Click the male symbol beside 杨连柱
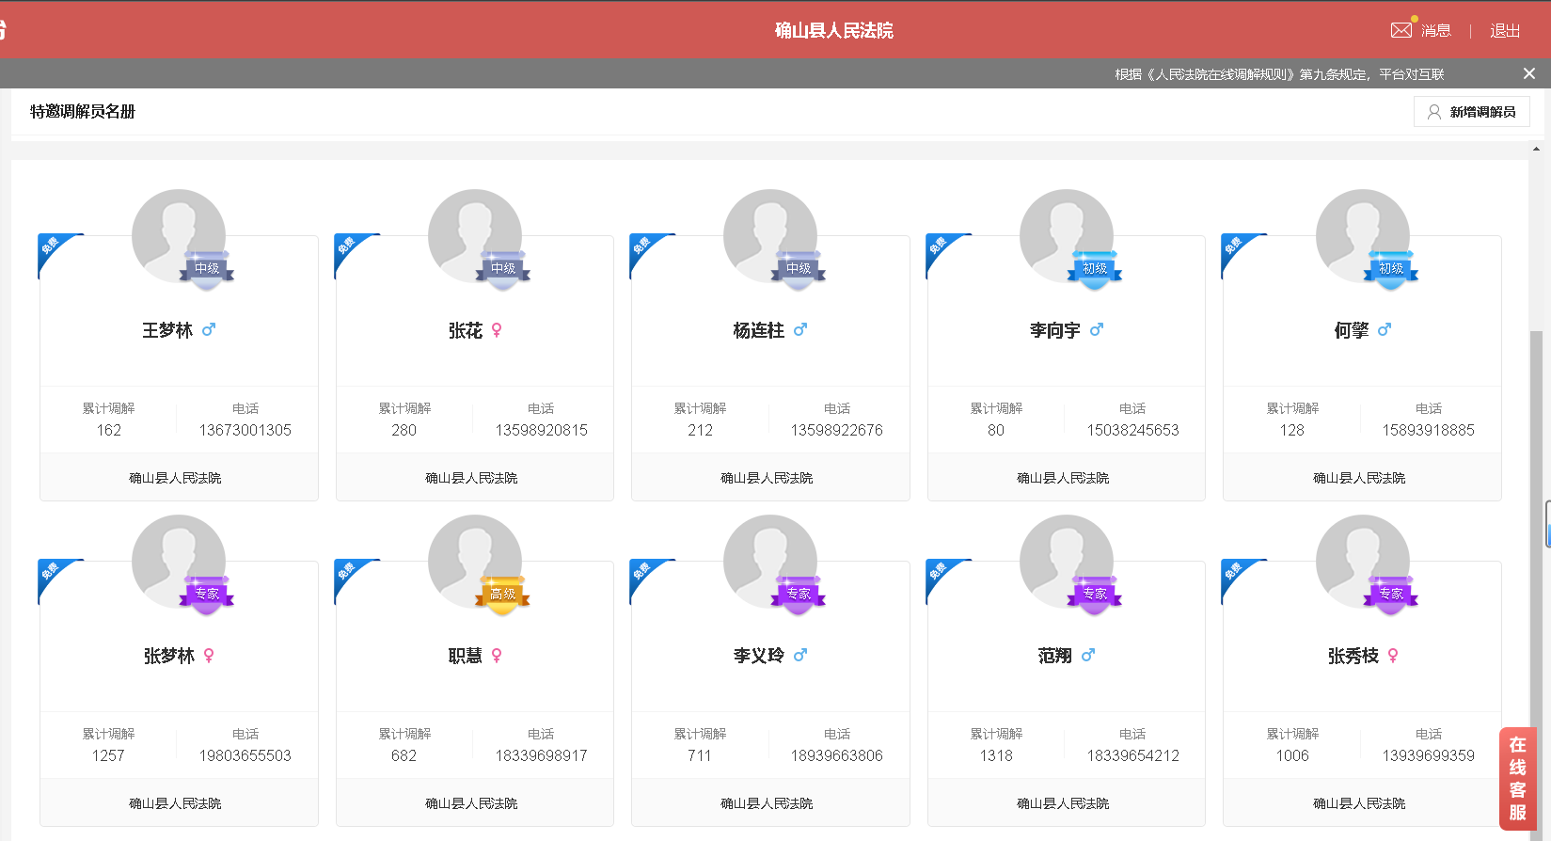This screenshot has height=841, width=1551. (800, 330)
